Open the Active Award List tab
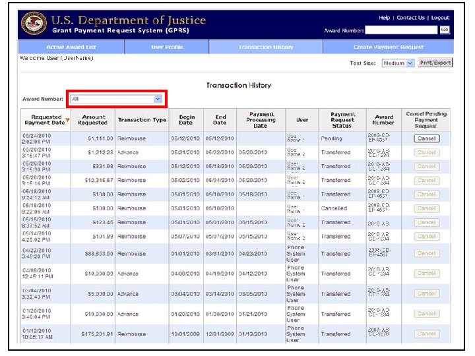This screenshot has height=356, width=475. pyautogui.click(x=71, y=47)
